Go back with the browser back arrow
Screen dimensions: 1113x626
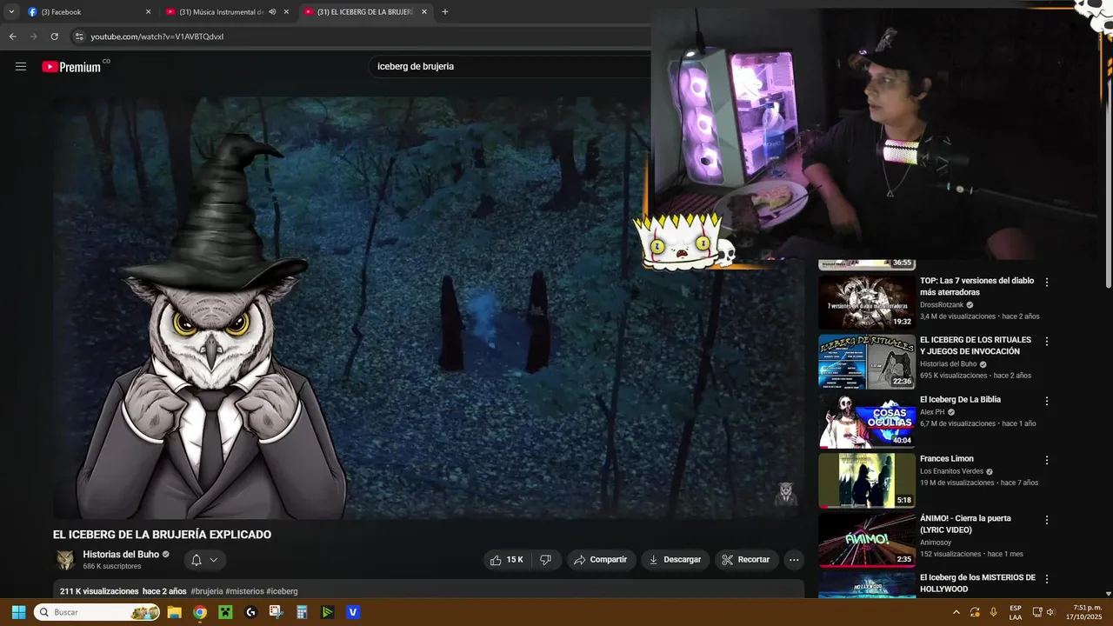[x=12, y=37]
